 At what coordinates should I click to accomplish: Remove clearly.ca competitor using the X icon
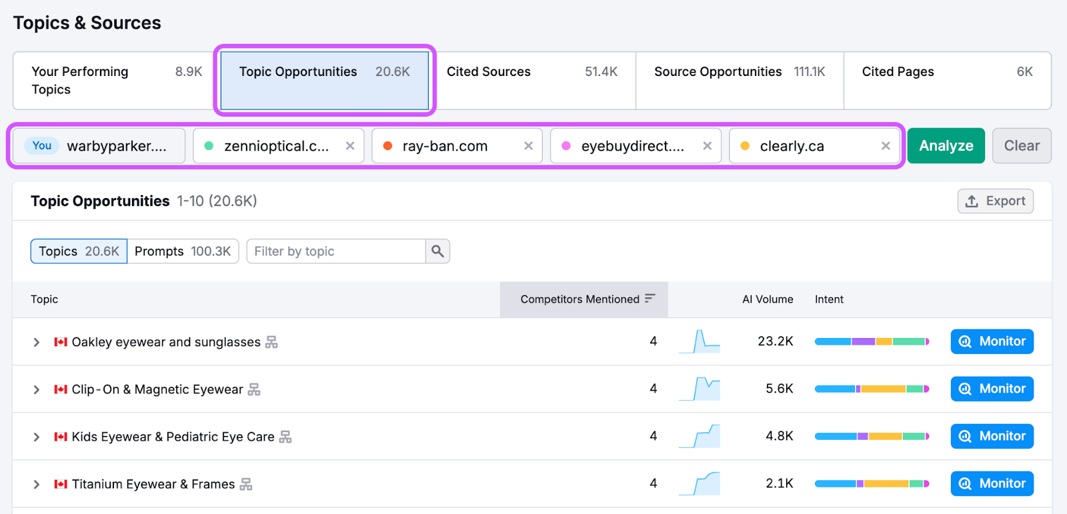tap(886, 146)
